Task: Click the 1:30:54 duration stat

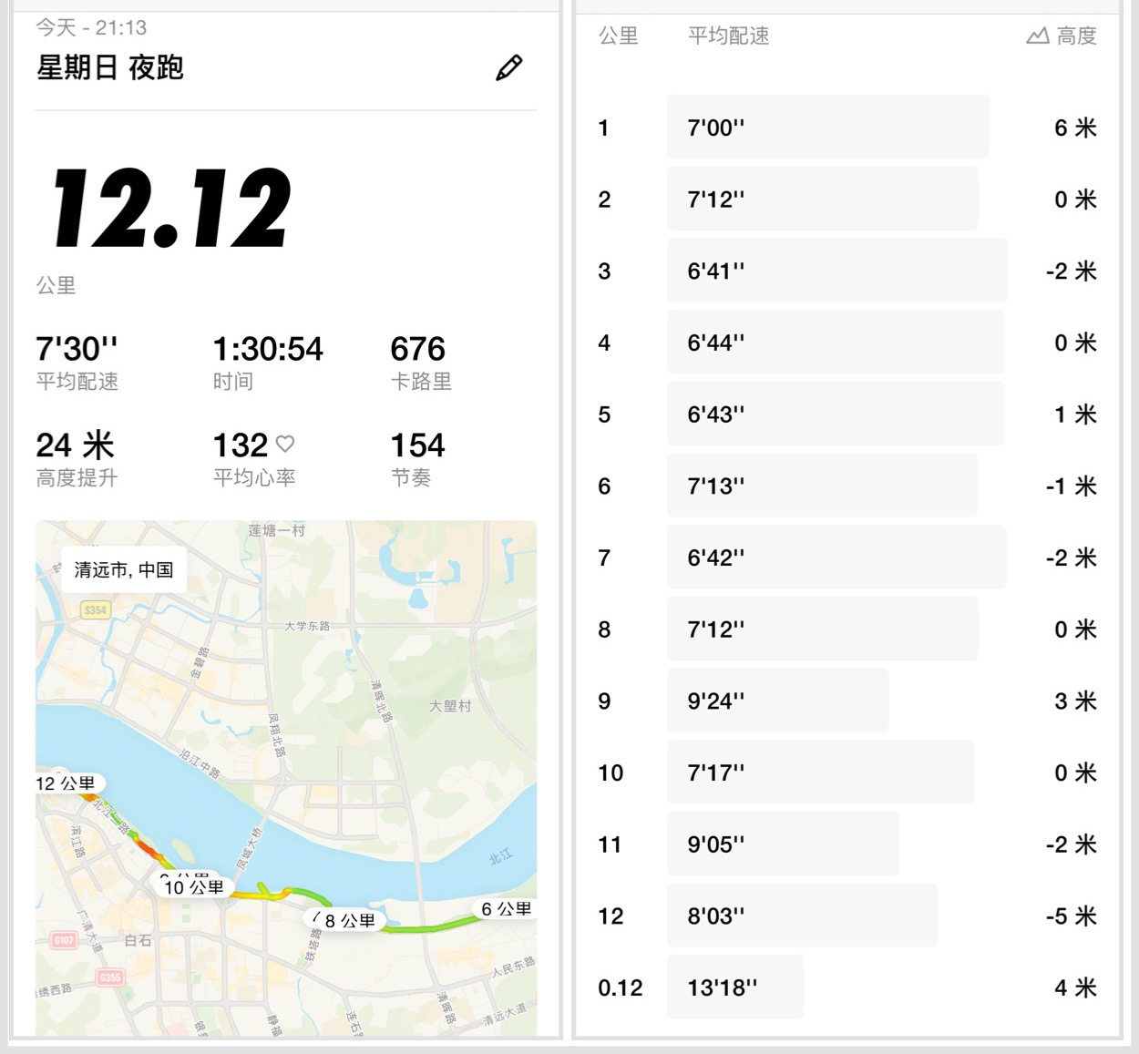Action: [x=268, y=349]
